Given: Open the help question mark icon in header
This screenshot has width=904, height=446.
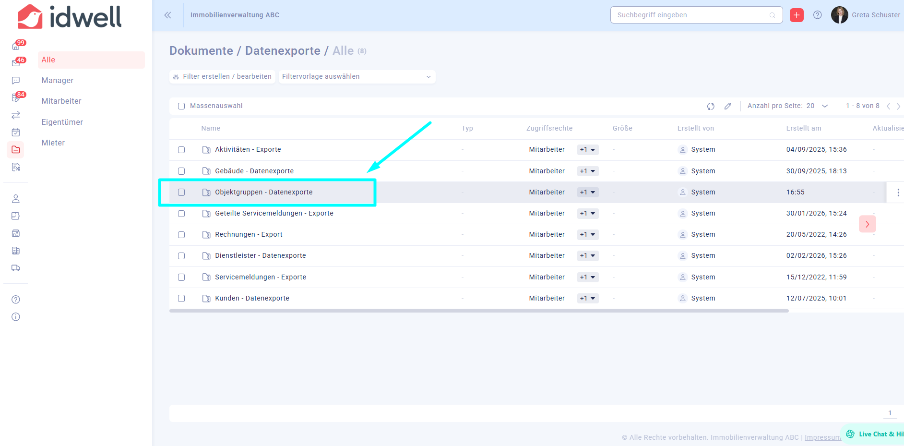Looking at the screenshot, I should tap(818, 15).
